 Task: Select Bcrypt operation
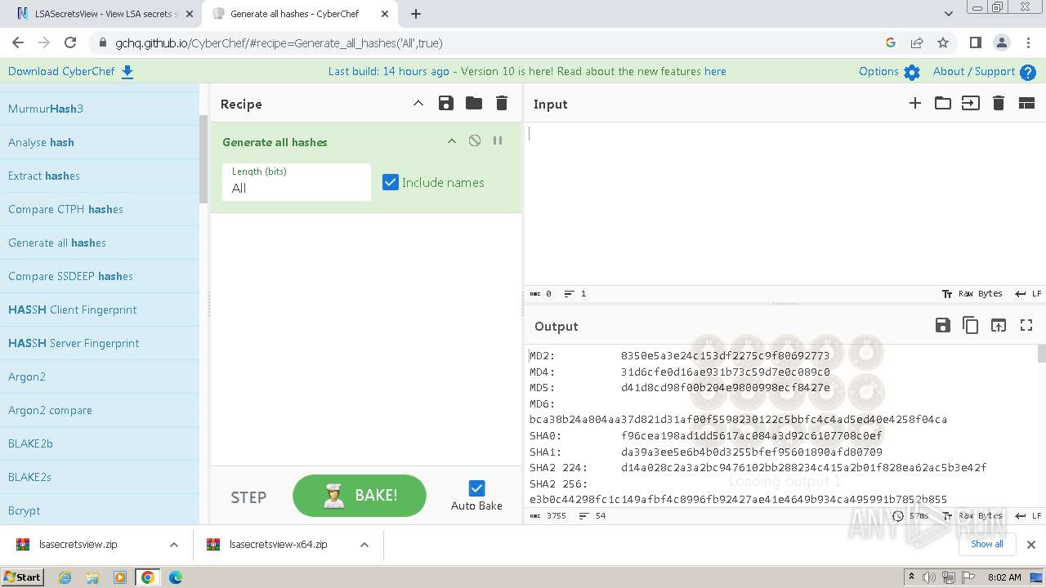point(100,510)
